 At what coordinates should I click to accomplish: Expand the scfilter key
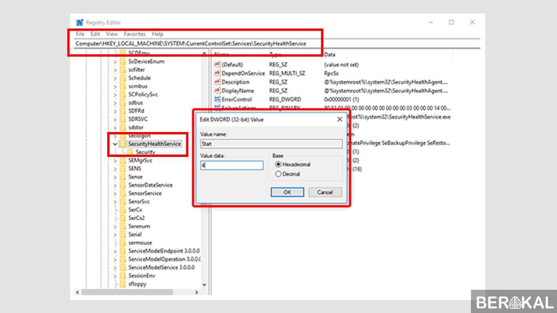[x=115, y=70]
